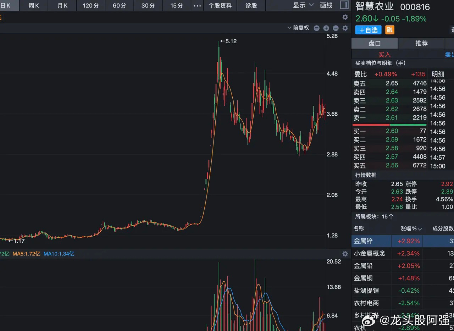Click the 15:00 trade time entry
The height and width of the screenshot is (331, 454).
438,166
